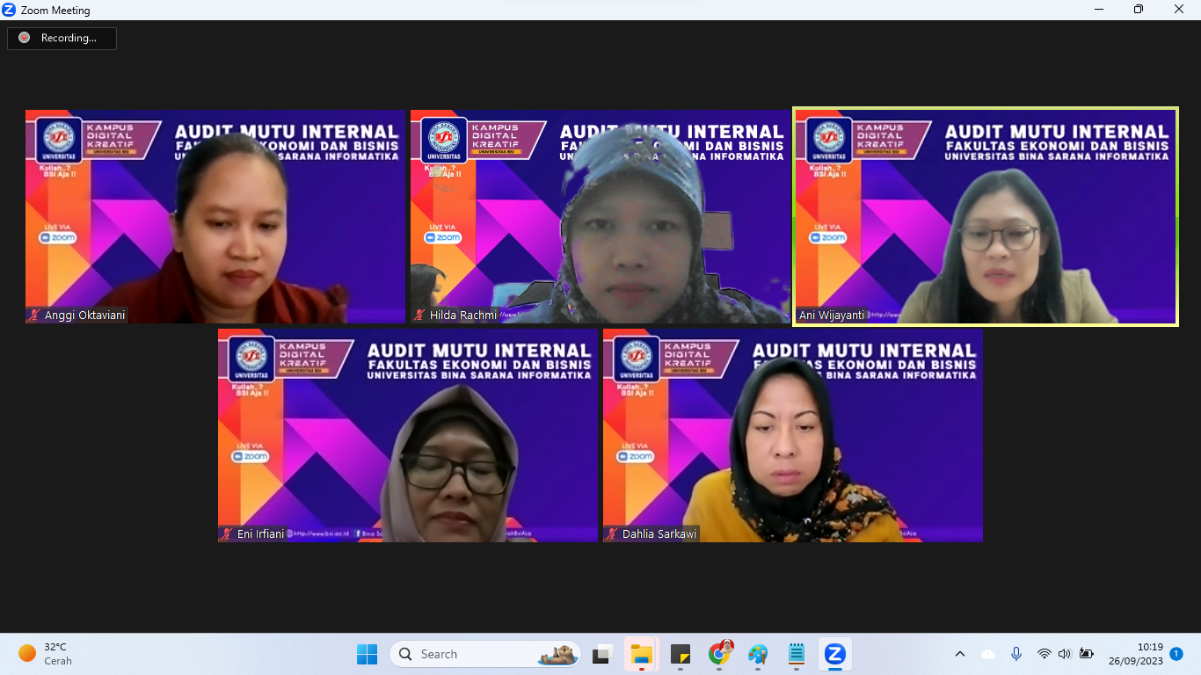Click the speaker volume tray icon
This screenshot has height=675, width=1201.
1065,654
